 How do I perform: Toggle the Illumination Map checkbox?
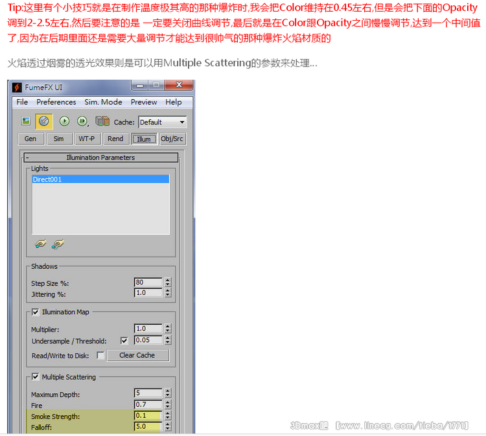[36, 312]
